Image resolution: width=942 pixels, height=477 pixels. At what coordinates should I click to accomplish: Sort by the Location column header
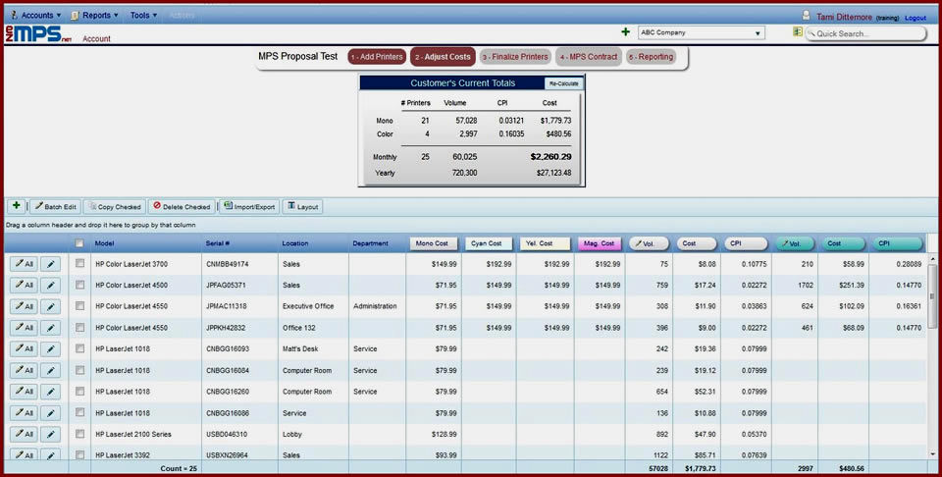(x=295, y=243)
